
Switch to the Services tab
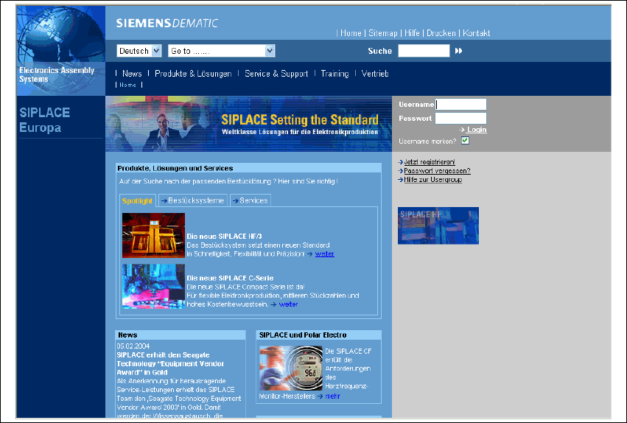click(x=251, y=200)
